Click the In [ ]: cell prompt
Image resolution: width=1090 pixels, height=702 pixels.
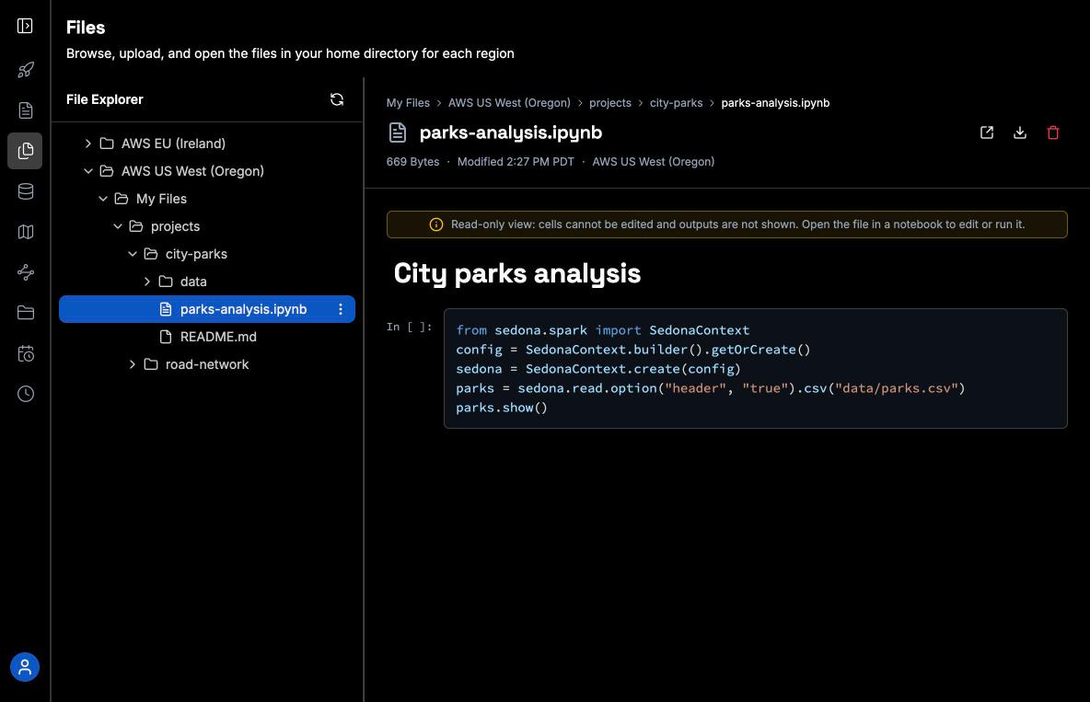coord(409,327)
